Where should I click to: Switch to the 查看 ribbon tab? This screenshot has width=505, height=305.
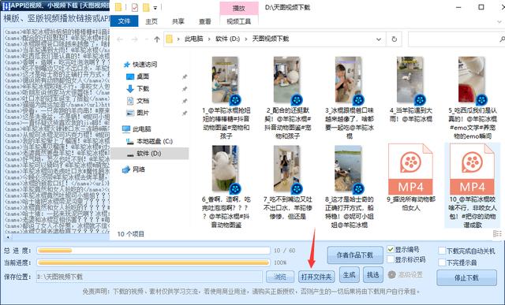click(x=205, y=21)
